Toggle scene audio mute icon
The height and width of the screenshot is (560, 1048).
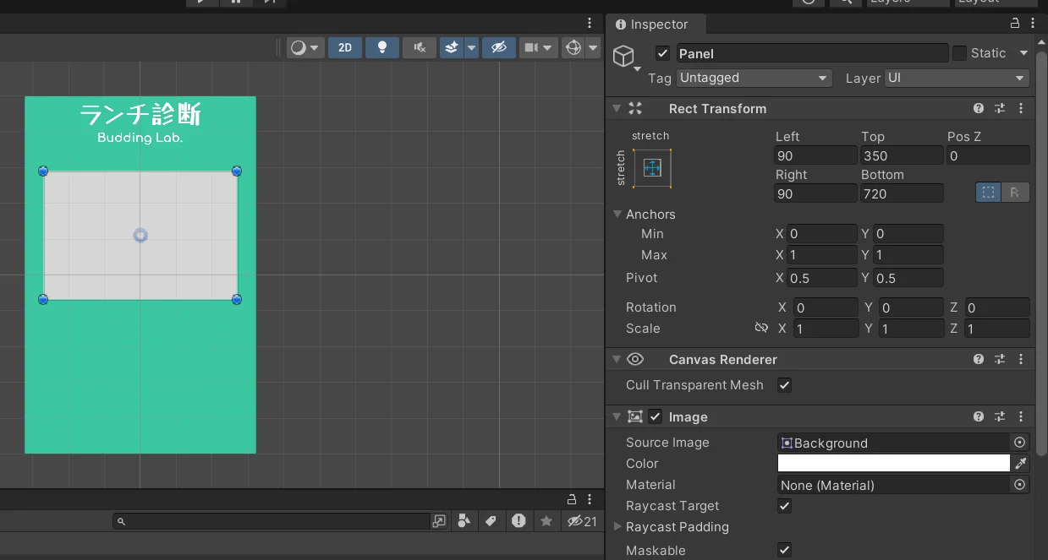(420, 47)
